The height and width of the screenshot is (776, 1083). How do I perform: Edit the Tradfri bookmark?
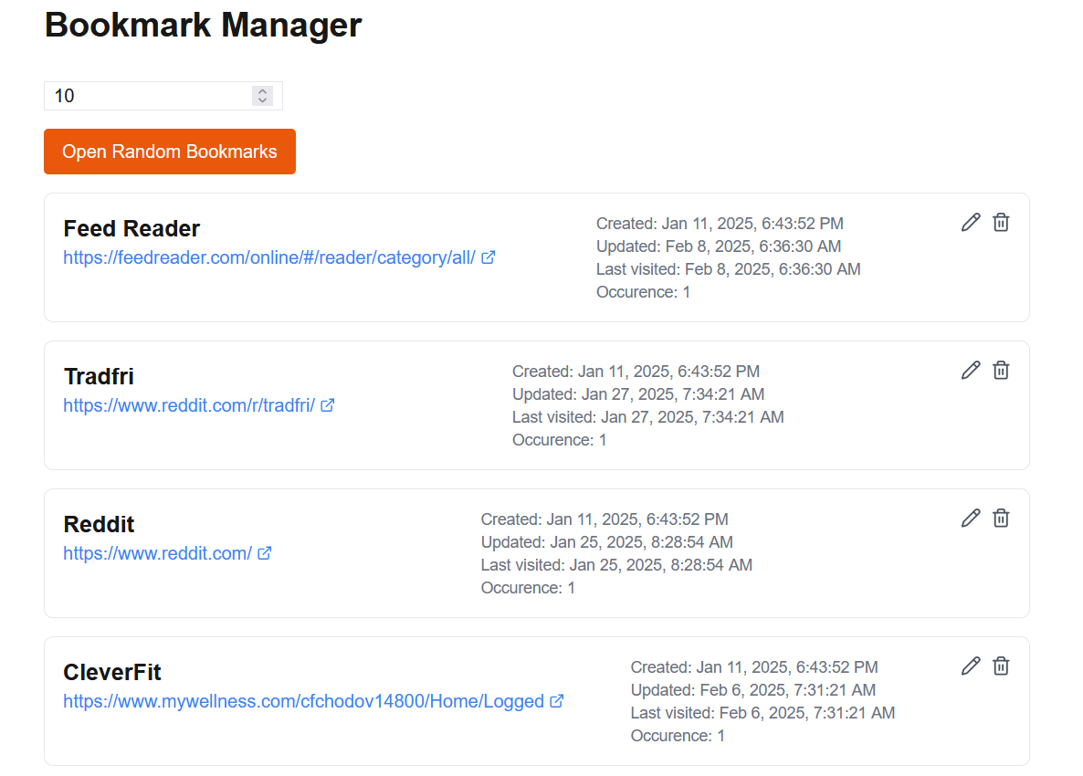[971, 370]
